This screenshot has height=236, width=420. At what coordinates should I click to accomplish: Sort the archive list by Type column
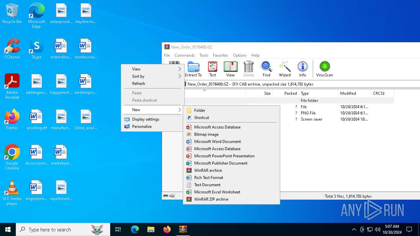tap(318, 93)
